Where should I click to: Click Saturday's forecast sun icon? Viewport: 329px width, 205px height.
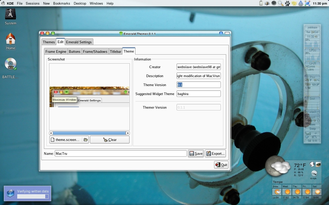pyautogui.click(x=318, y=192)
